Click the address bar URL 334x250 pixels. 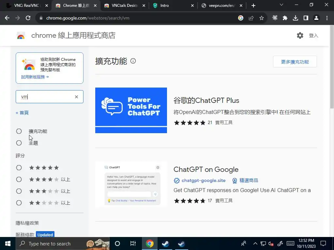88,18
